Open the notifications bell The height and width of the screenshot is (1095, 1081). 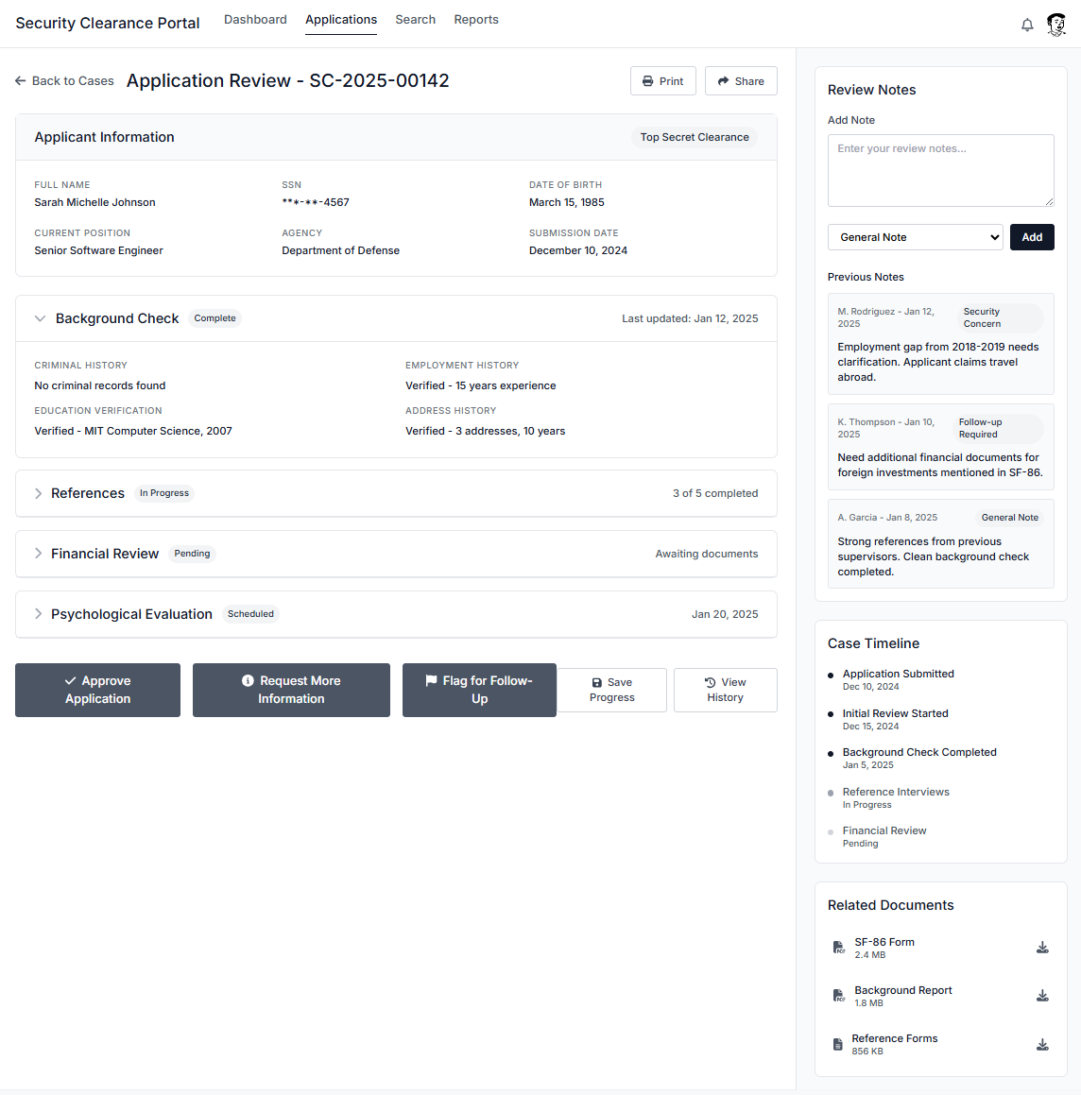tap(1026, 26)
